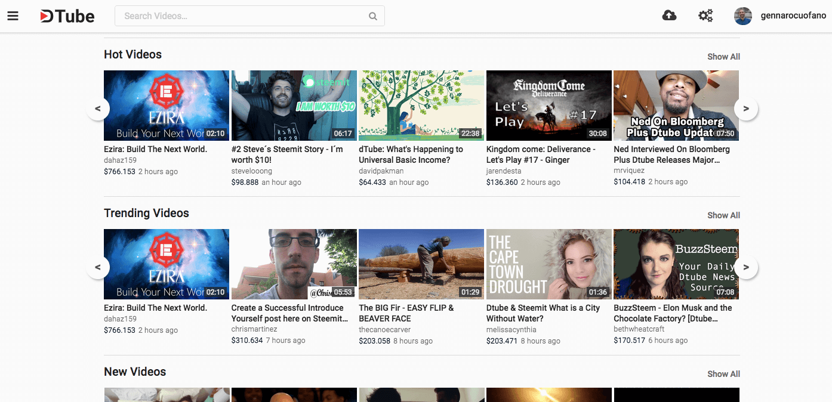Go to next Hot Videos
Image resolution: width=832 pixels, height=402 pixels.
(746, 109)
